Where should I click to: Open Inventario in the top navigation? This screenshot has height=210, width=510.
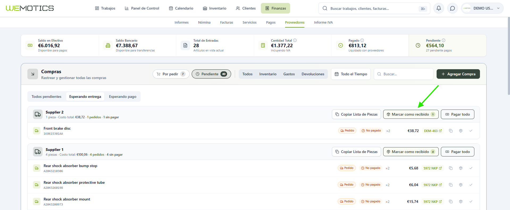click(x=215, y=8)
